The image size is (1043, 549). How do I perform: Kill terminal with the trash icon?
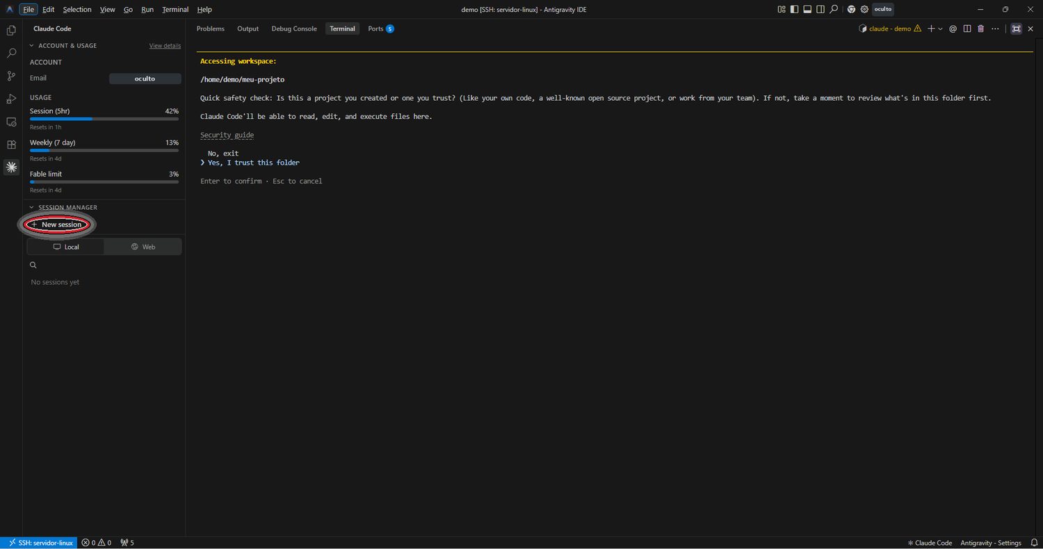point(980,28)
